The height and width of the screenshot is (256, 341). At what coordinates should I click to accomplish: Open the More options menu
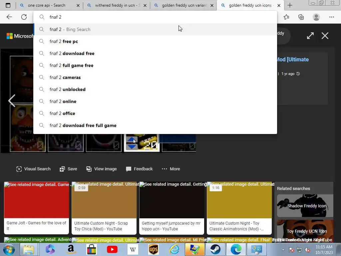[171, 169]
